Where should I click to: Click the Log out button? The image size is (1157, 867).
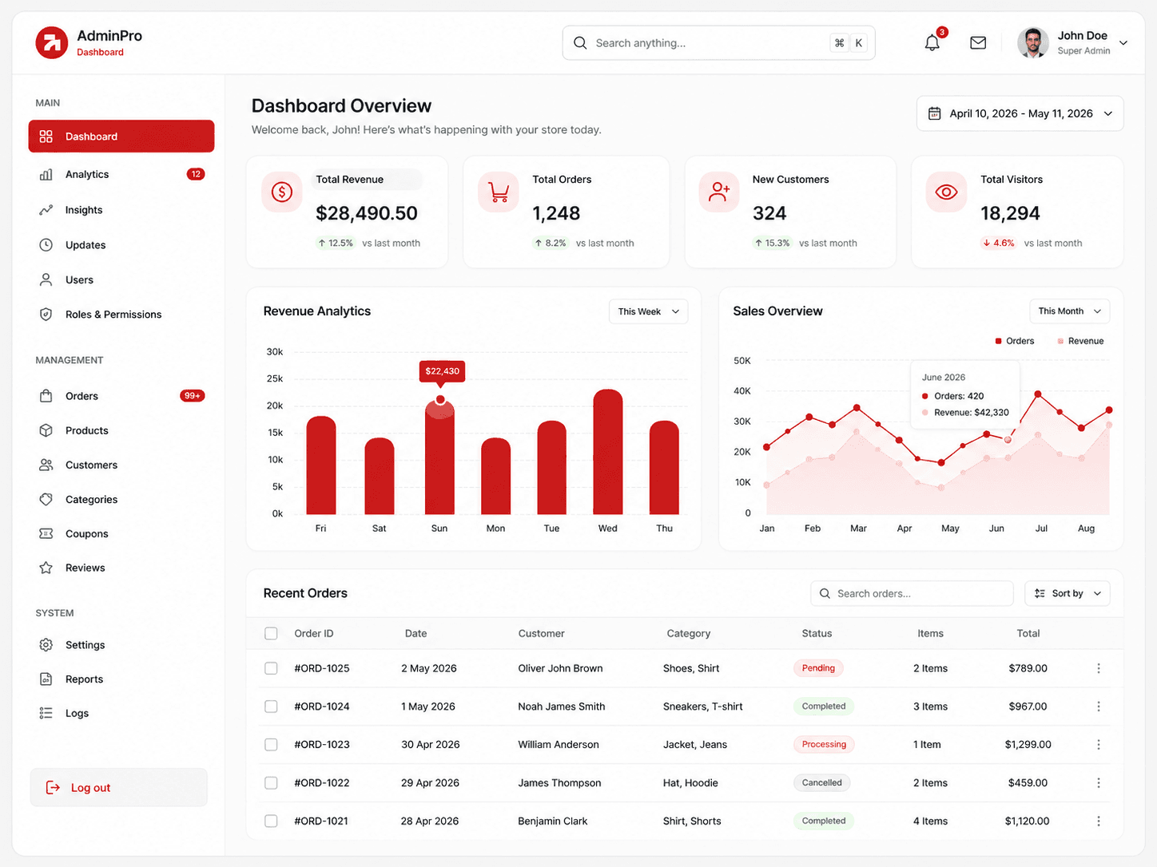(119, 787)
